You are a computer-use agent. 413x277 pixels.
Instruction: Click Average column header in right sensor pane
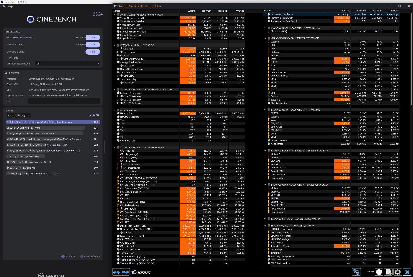coord(394,11)
